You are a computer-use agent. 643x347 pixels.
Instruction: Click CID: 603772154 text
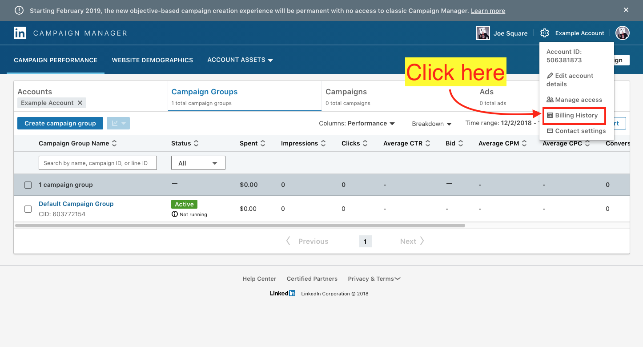62,214
